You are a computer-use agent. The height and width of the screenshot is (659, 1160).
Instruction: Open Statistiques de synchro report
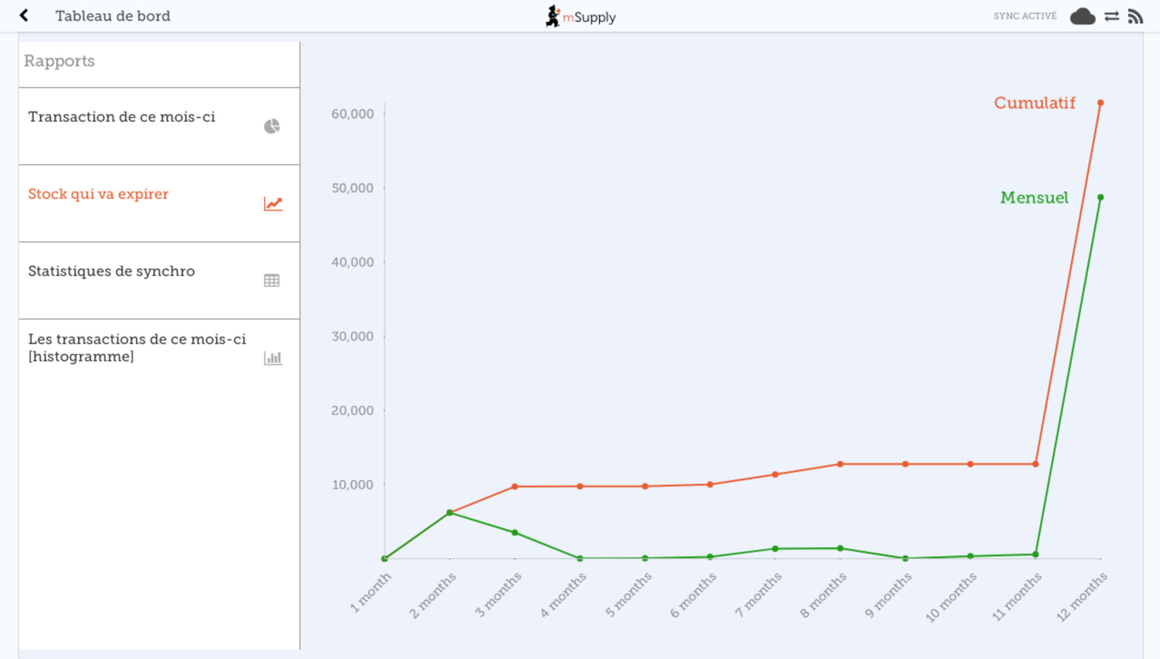[x=112, y=271]
